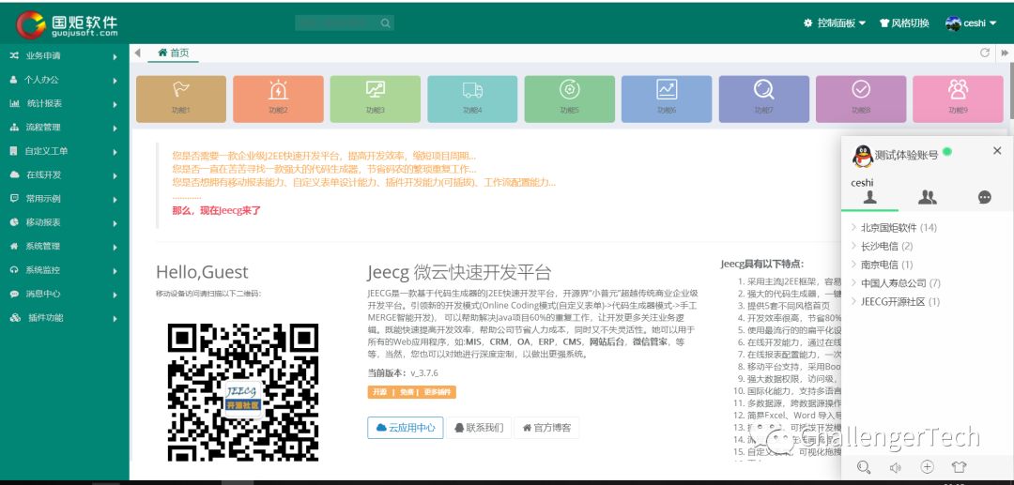Switch to the message bubble tab in chat panel

984,198
